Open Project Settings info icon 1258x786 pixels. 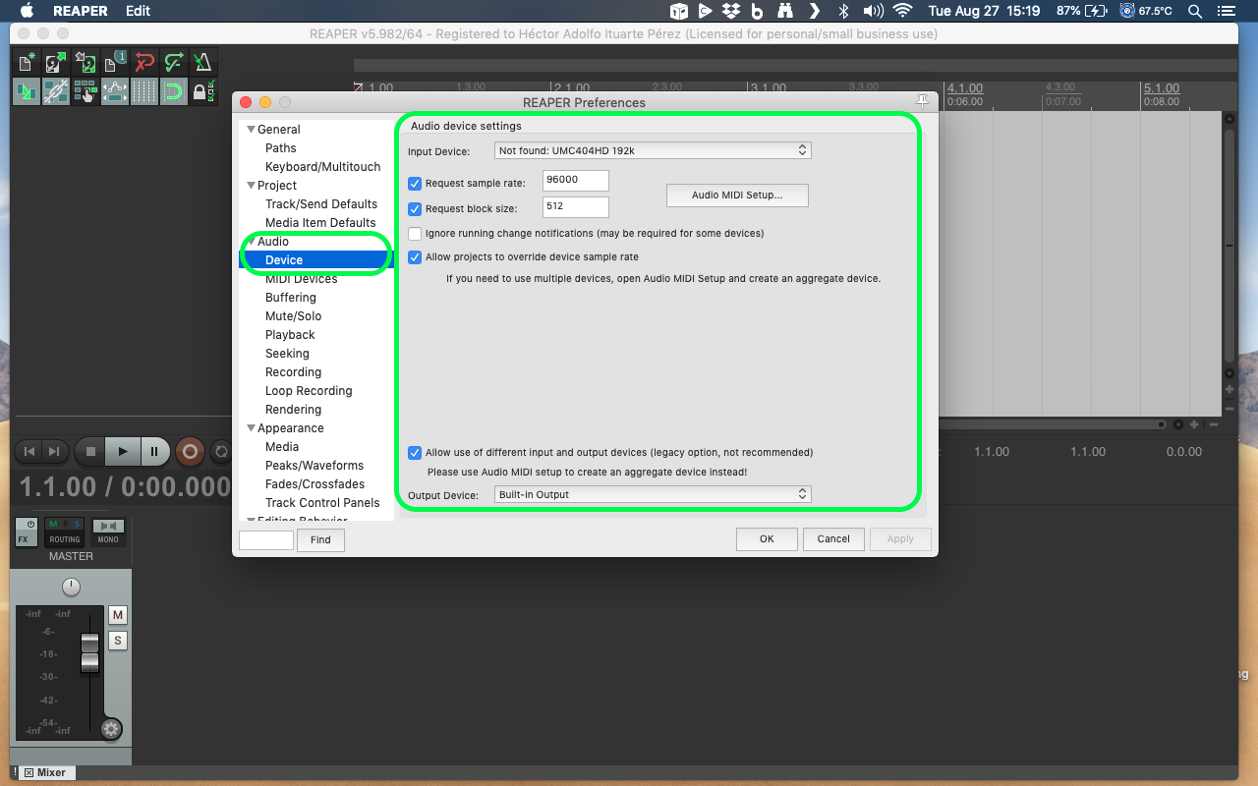click(115, 63)
